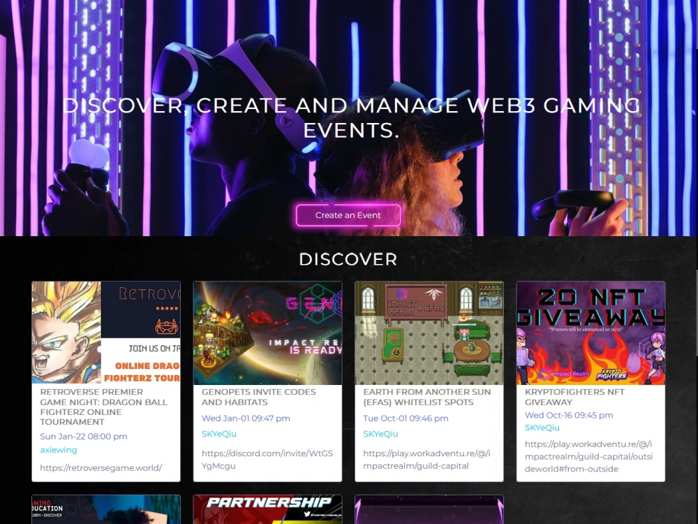
Task: Open the Genopets event banner image
Action: [x=267, y=333]
